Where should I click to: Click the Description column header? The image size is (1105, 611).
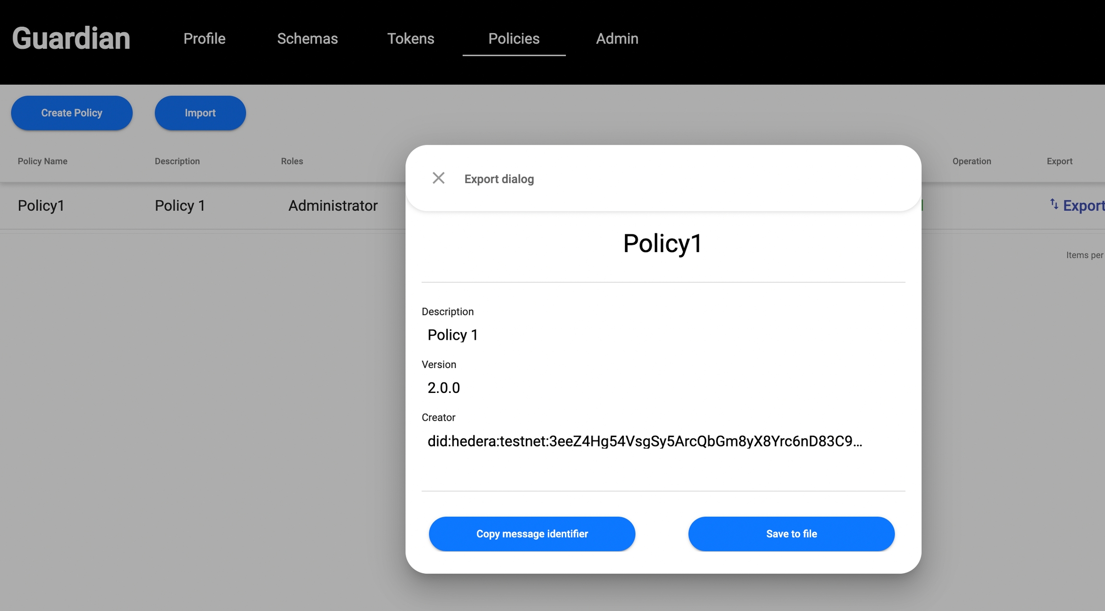click(177, 161)
